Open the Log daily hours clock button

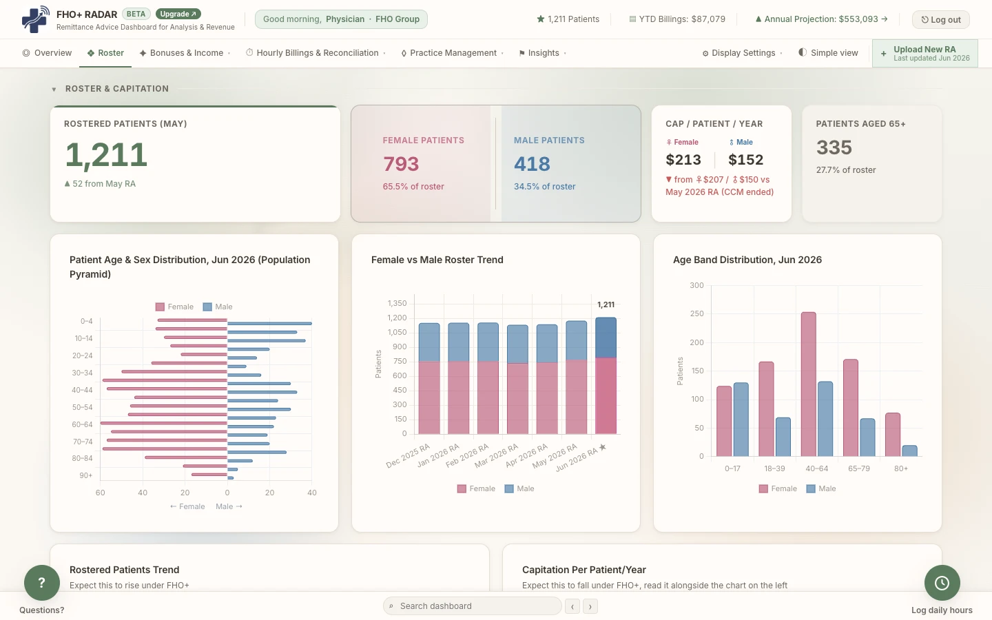click(x=942, y=583)
